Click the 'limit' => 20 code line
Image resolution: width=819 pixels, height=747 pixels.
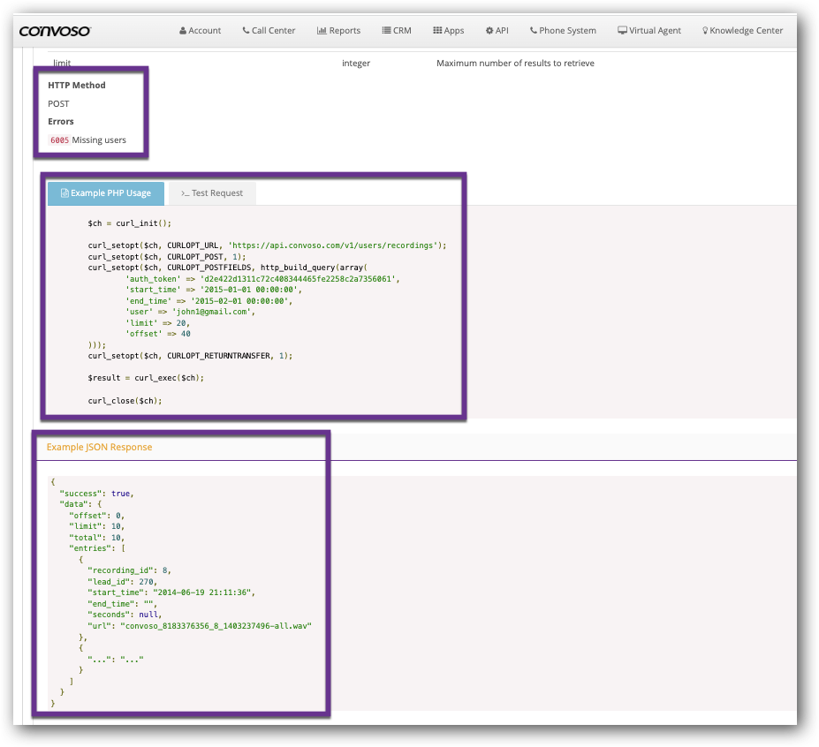pyautogui.click(x=158, y=323)
